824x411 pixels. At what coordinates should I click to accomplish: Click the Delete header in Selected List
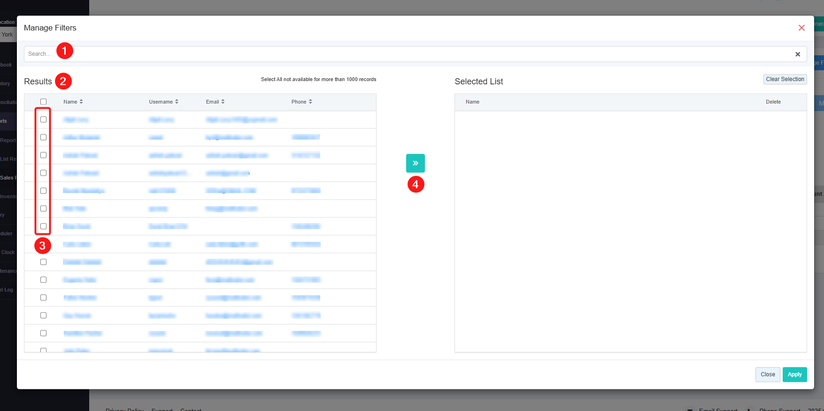(773, 102)
